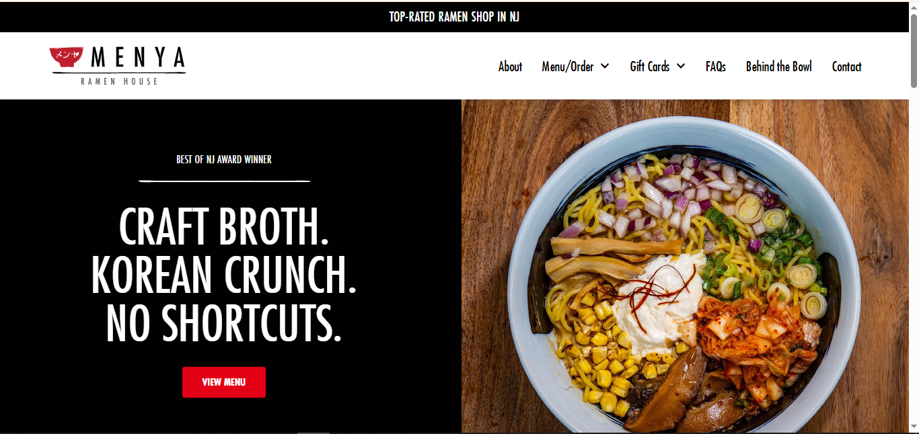Click the top-rated ramen shop announcement banner
Image resolution: width=919 pixels, height=434 pixels.
click(x=454, y=17)
